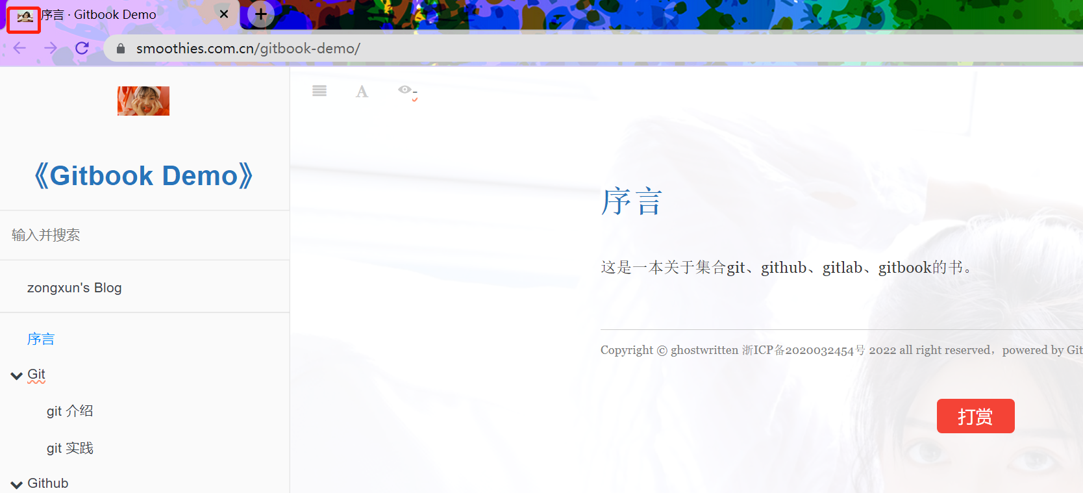Focus the 输入并搜索 search field
Screen dimensions: 1083x493
(x=145, y=235)
